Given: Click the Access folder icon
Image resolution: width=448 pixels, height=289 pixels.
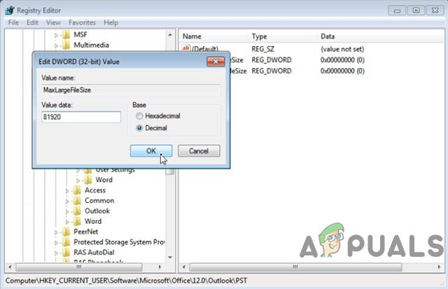Looking at the screenshot, I should coord(77,190).
